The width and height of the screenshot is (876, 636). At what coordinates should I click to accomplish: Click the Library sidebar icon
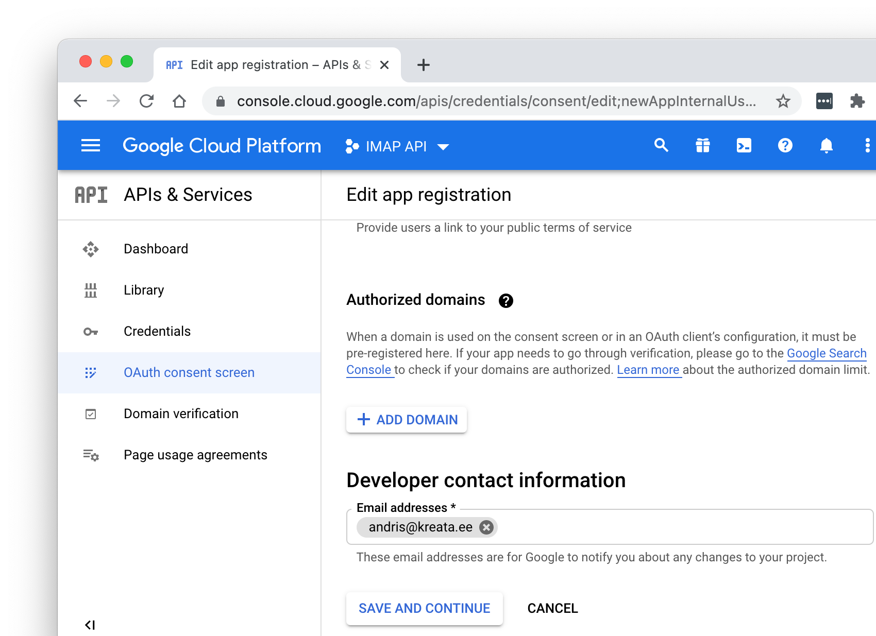click(x=91, y=290)
